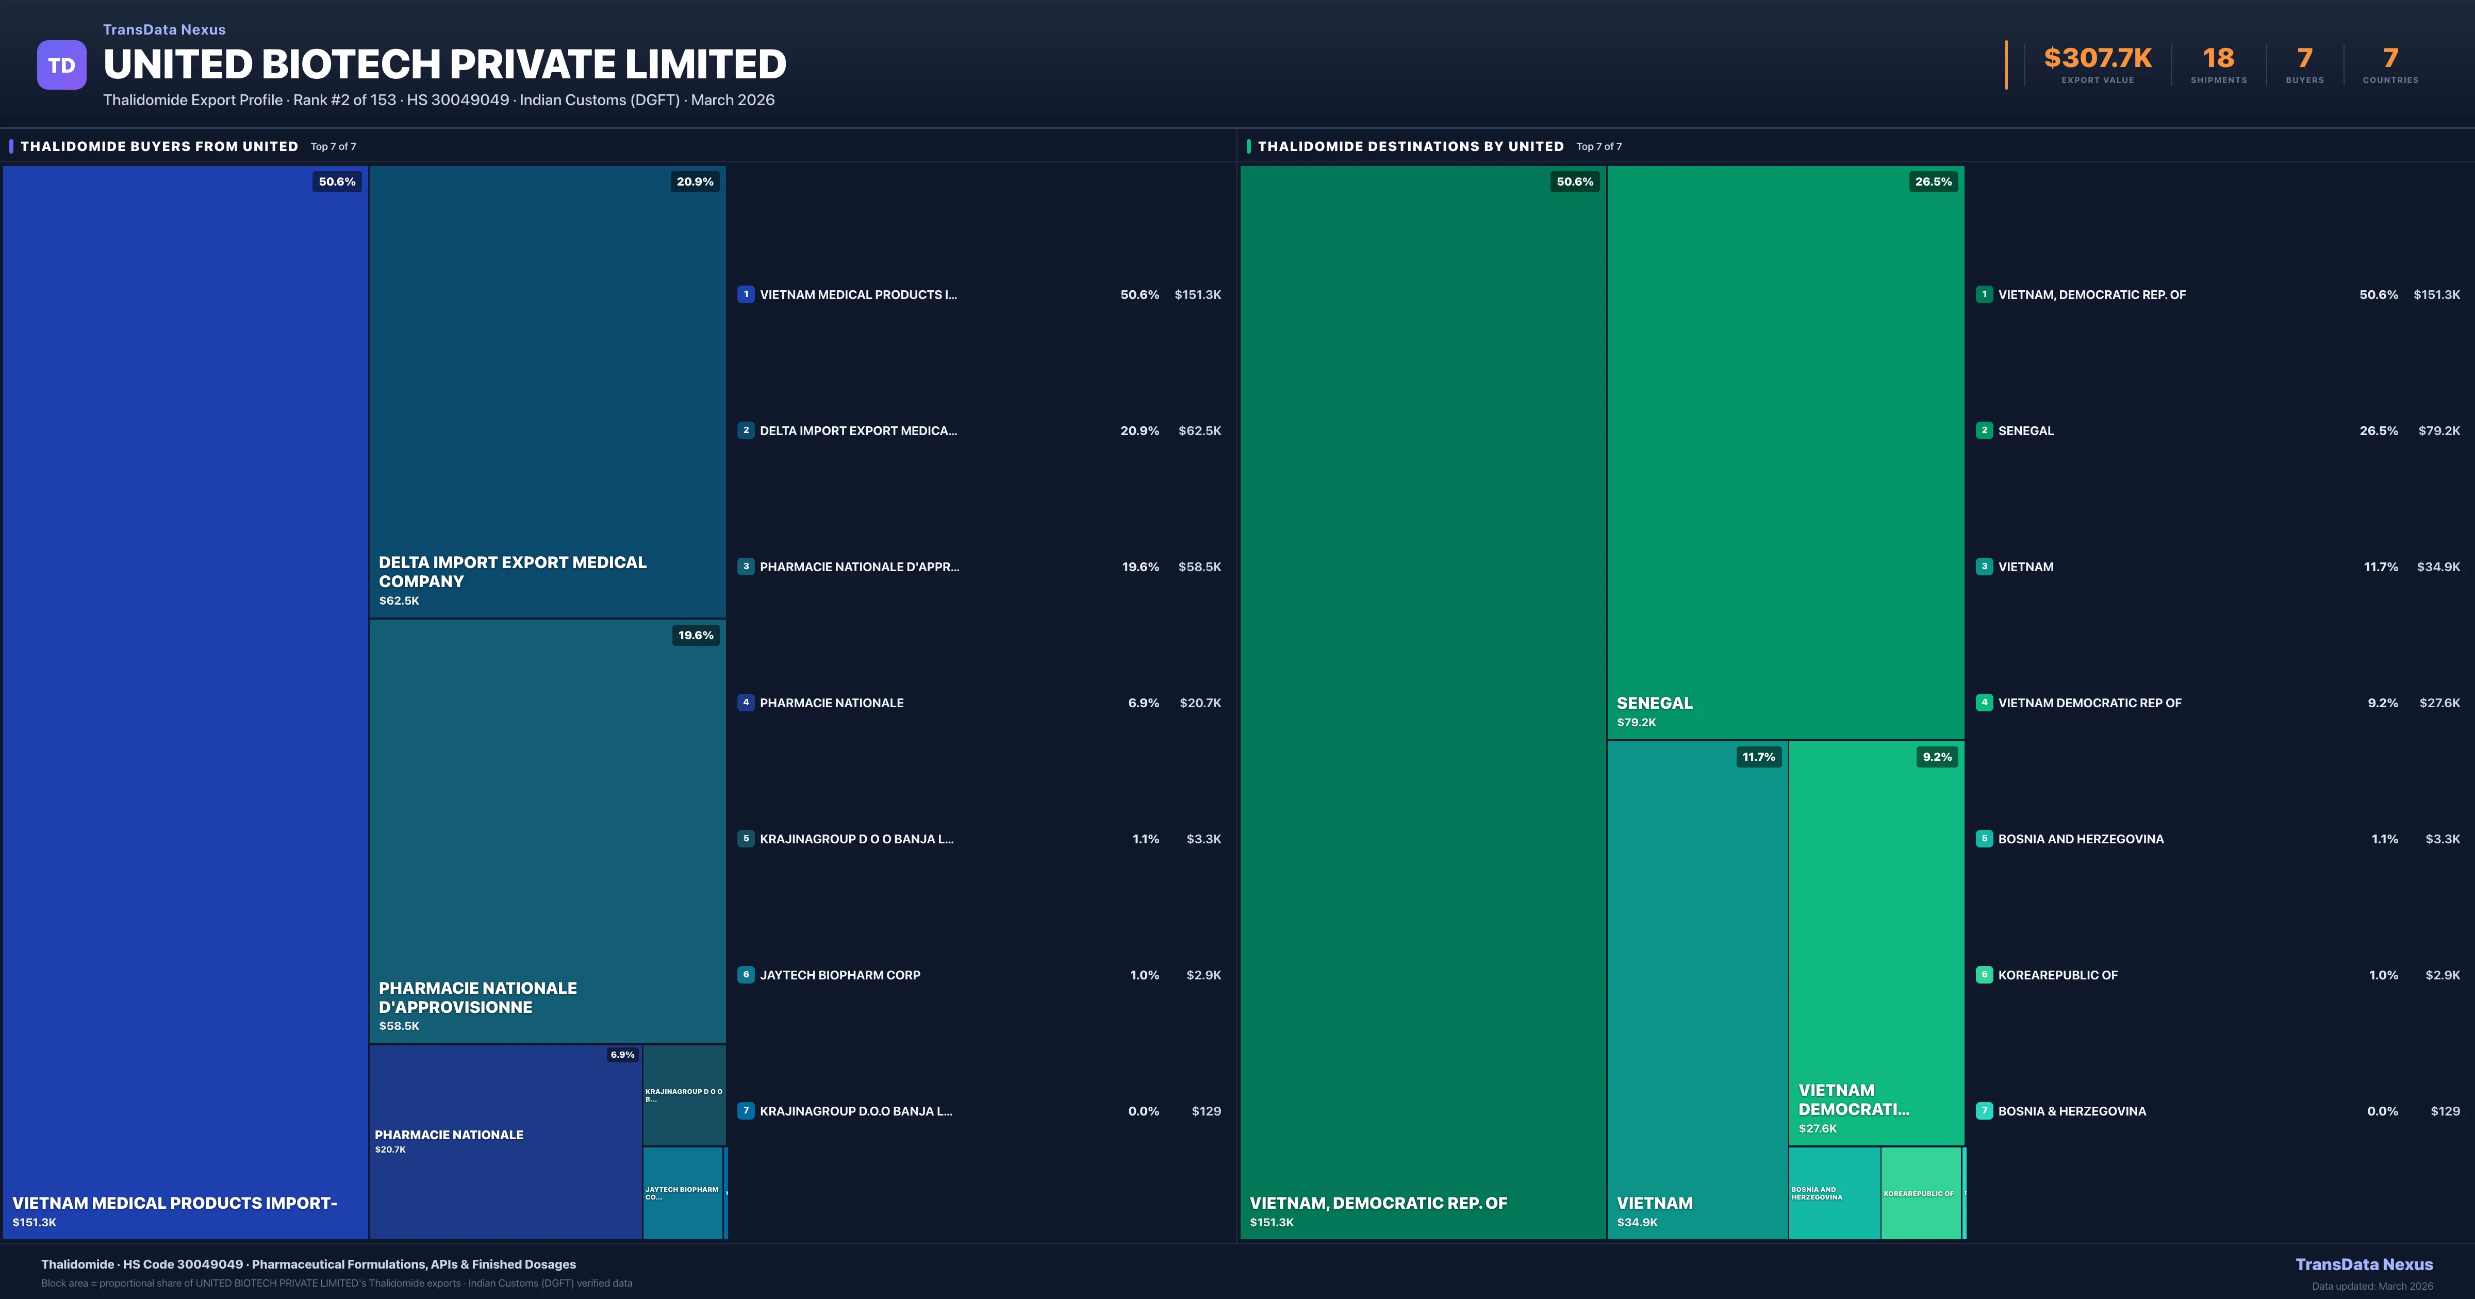The width and height of the screenshot is (2475, 1299).
Task: Click the 26.5% percentage tag on Senegal block
Action: (1932, 181)
